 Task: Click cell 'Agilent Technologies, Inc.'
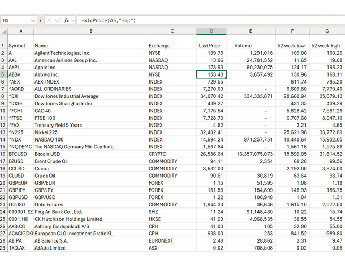91,53
